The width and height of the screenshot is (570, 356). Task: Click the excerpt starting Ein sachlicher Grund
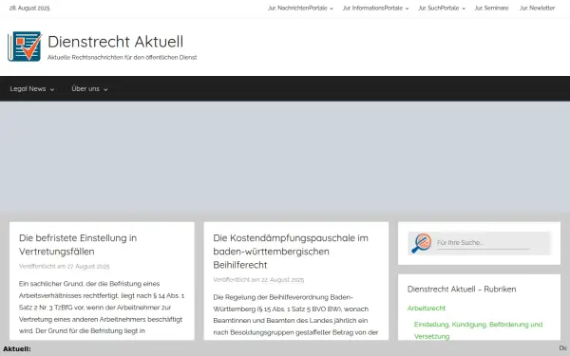(102, 308)
